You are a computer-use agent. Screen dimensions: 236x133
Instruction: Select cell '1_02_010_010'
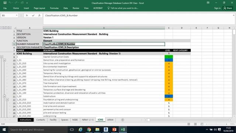29,103
